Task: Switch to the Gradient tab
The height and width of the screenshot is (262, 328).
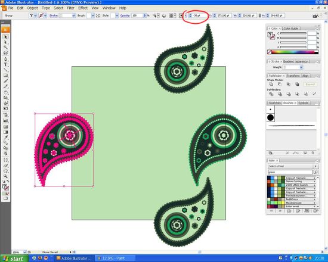Action: coord(289,61)
